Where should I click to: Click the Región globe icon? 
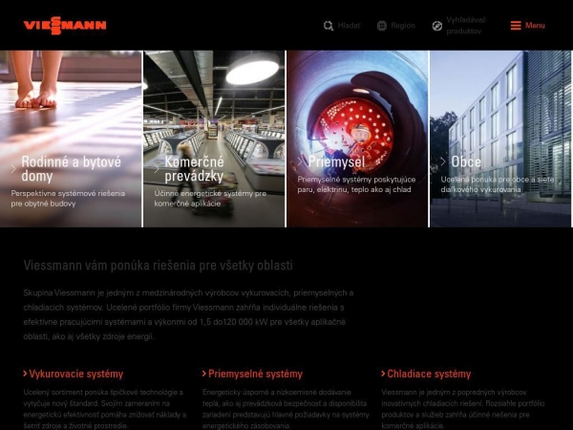tap(381, 26)
